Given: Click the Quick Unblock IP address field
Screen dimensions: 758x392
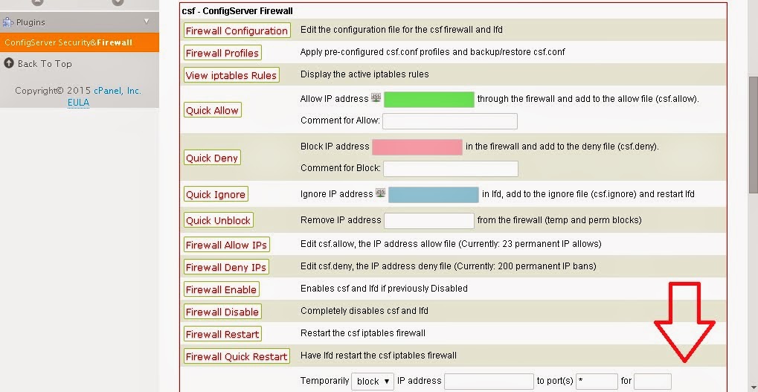Looking at the screenshot, I should [x=428, y=220].
